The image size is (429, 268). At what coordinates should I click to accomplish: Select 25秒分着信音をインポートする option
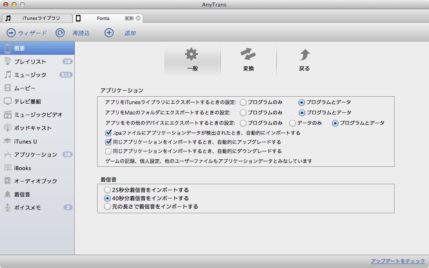point(107,190)
